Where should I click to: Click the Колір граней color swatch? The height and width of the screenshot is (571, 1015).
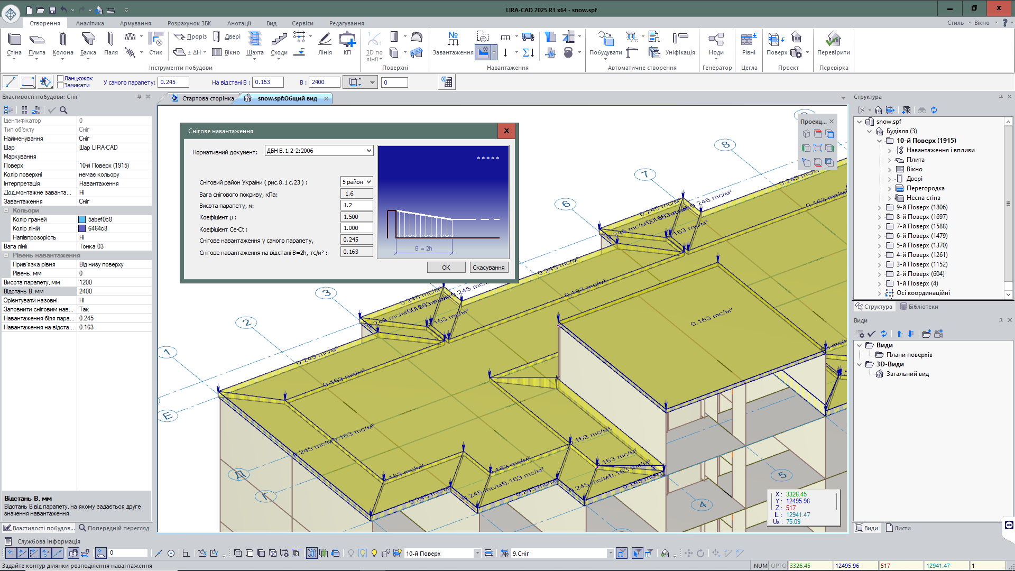tap(82, 219)
